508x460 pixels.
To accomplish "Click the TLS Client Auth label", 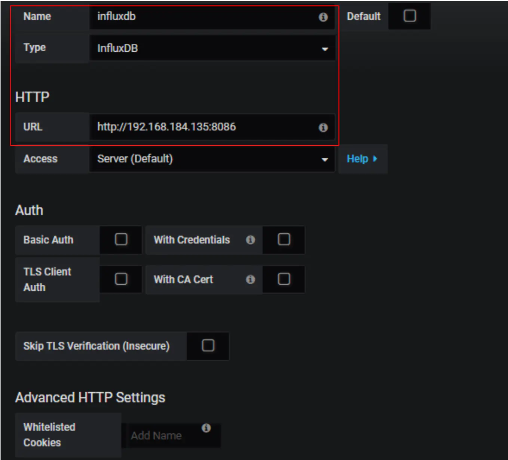I will click(x=47, y=279).
